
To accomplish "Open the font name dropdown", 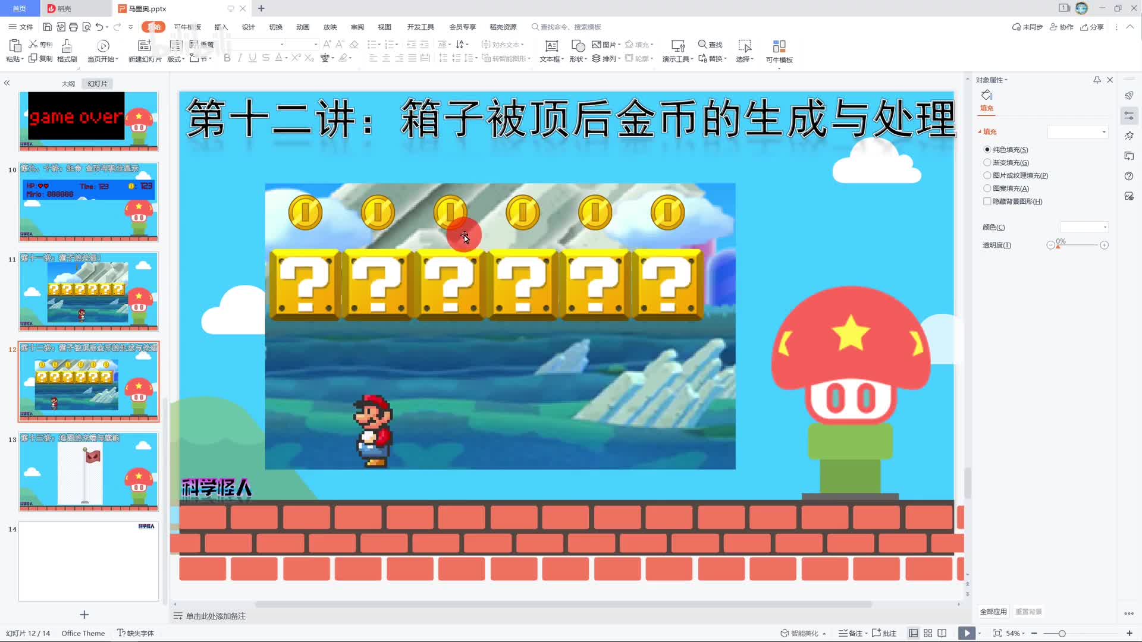I will (x=282, y=45).
